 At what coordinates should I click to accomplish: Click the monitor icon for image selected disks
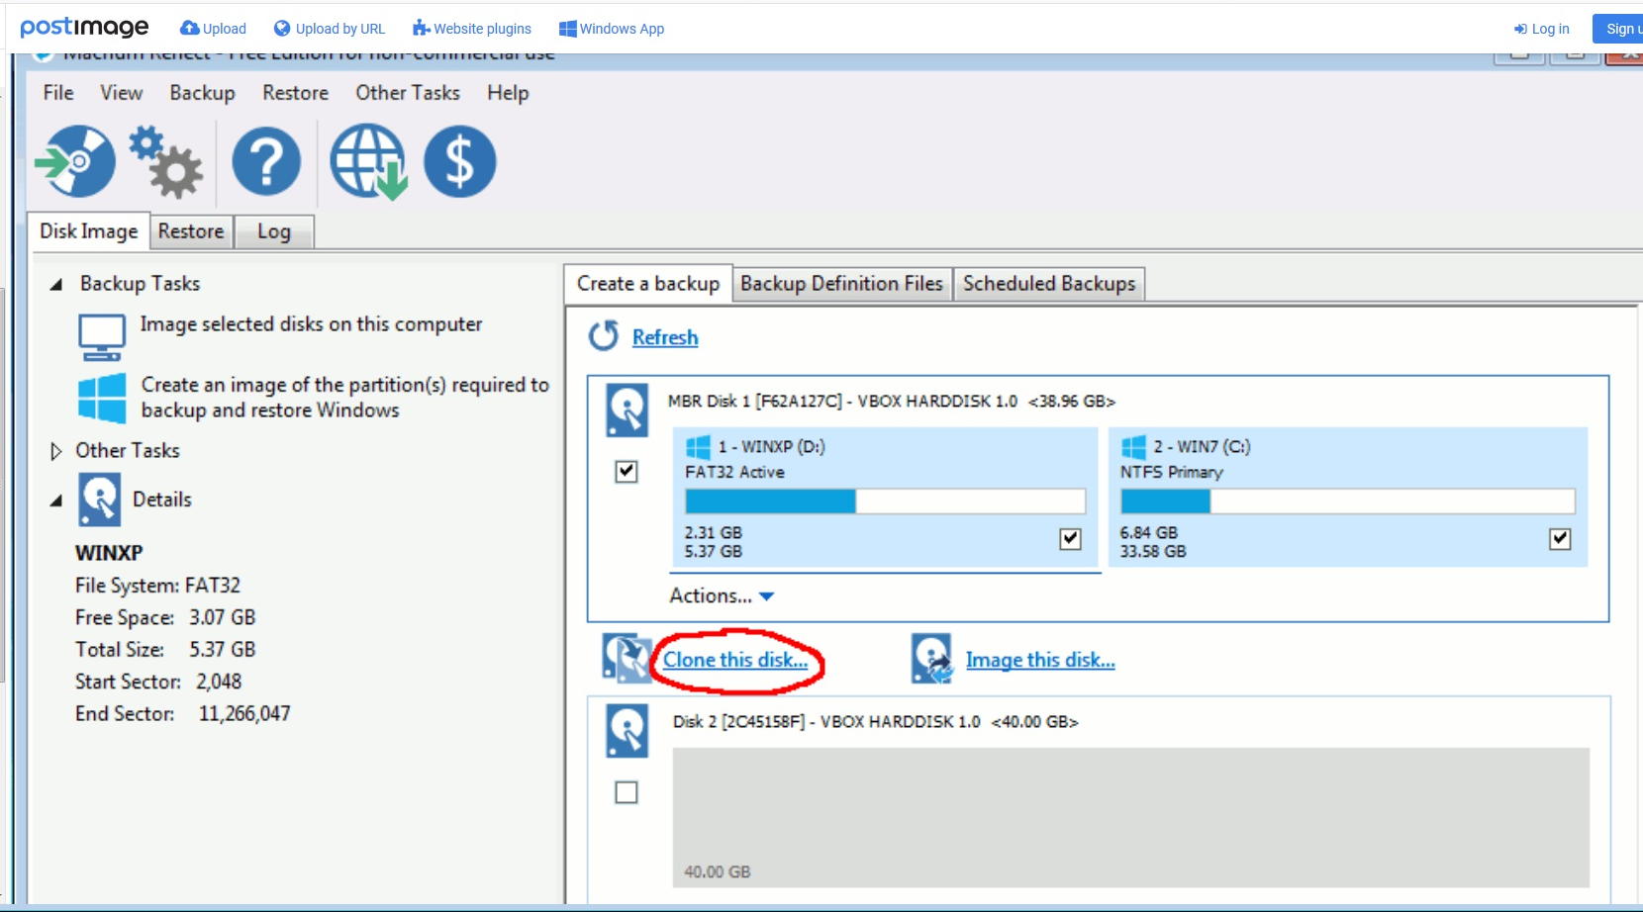click(x=102, y=337)
